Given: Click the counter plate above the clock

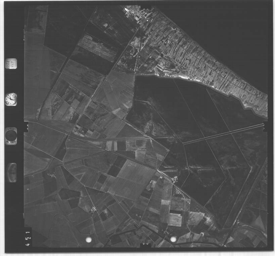Looking at the screenshot, I should [11, 64].
